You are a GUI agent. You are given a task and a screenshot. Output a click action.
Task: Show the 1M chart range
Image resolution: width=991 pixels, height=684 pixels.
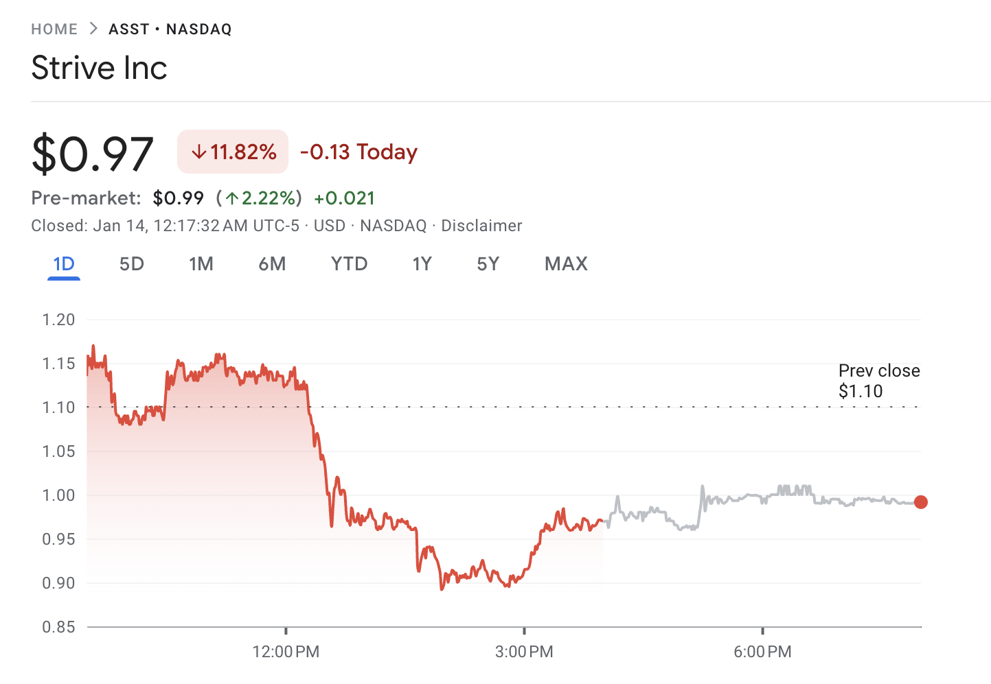pos(201,264)
